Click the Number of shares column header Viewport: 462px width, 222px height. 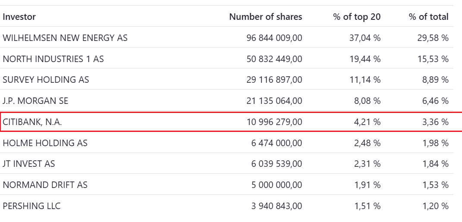[265, 17]
